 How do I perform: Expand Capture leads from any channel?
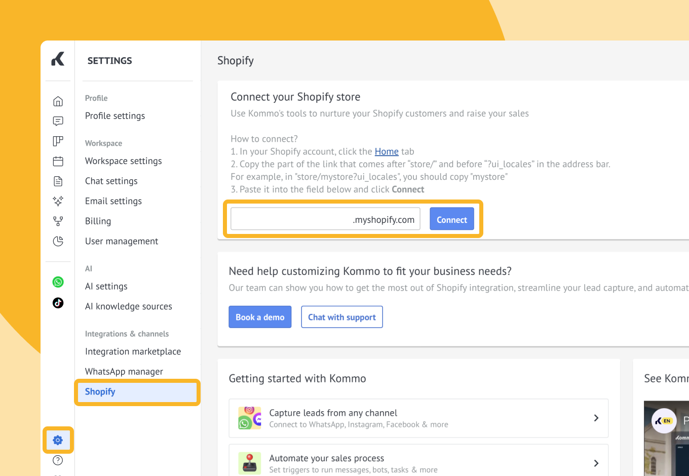pyautogui.click(x=418, y=418)
